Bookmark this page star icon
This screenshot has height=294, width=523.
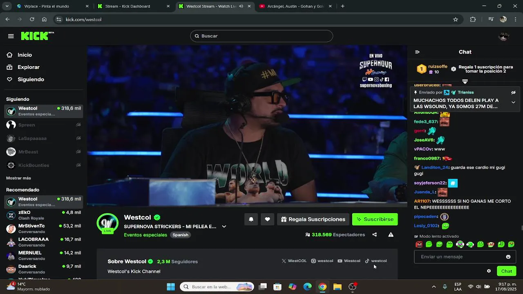pos(456,19)
